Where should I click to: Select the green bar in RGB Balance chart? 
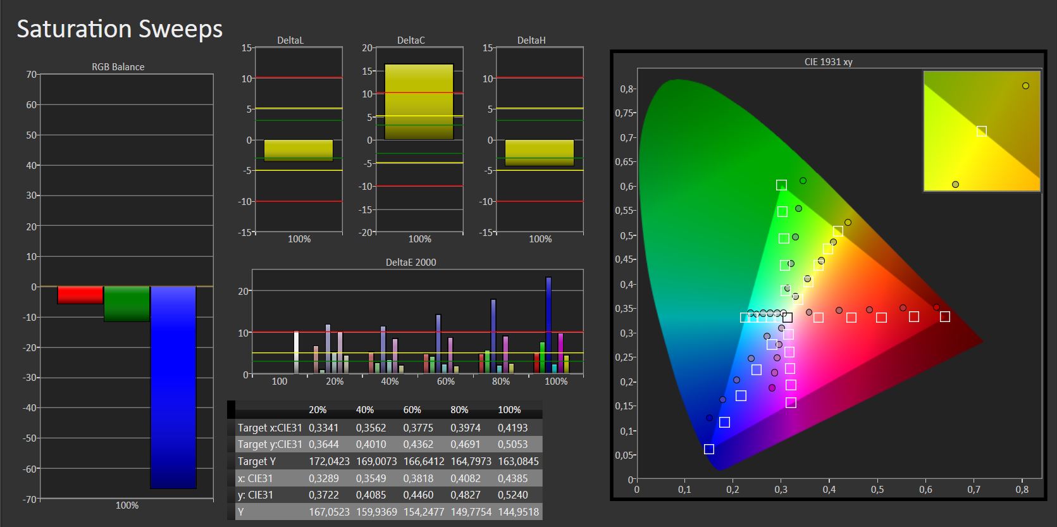(127, 304)
